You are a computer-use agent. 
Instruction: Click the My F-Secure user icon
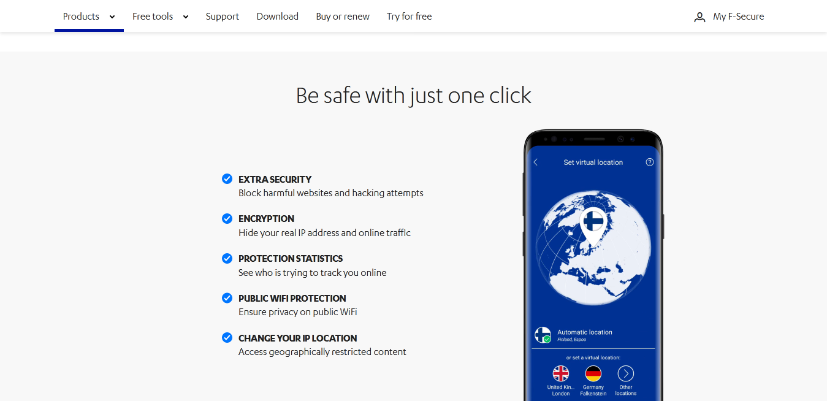click(699, 17)
